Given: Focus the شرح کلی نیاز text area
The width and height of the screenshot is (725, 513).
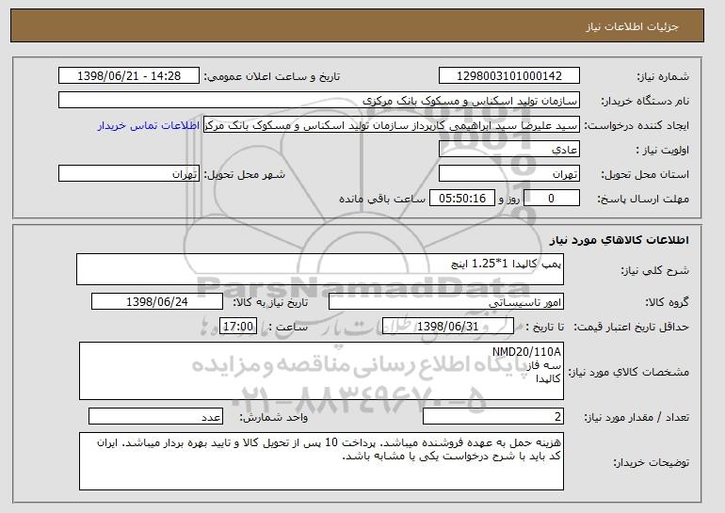Looking at the screenshot, I should [320, 269].
